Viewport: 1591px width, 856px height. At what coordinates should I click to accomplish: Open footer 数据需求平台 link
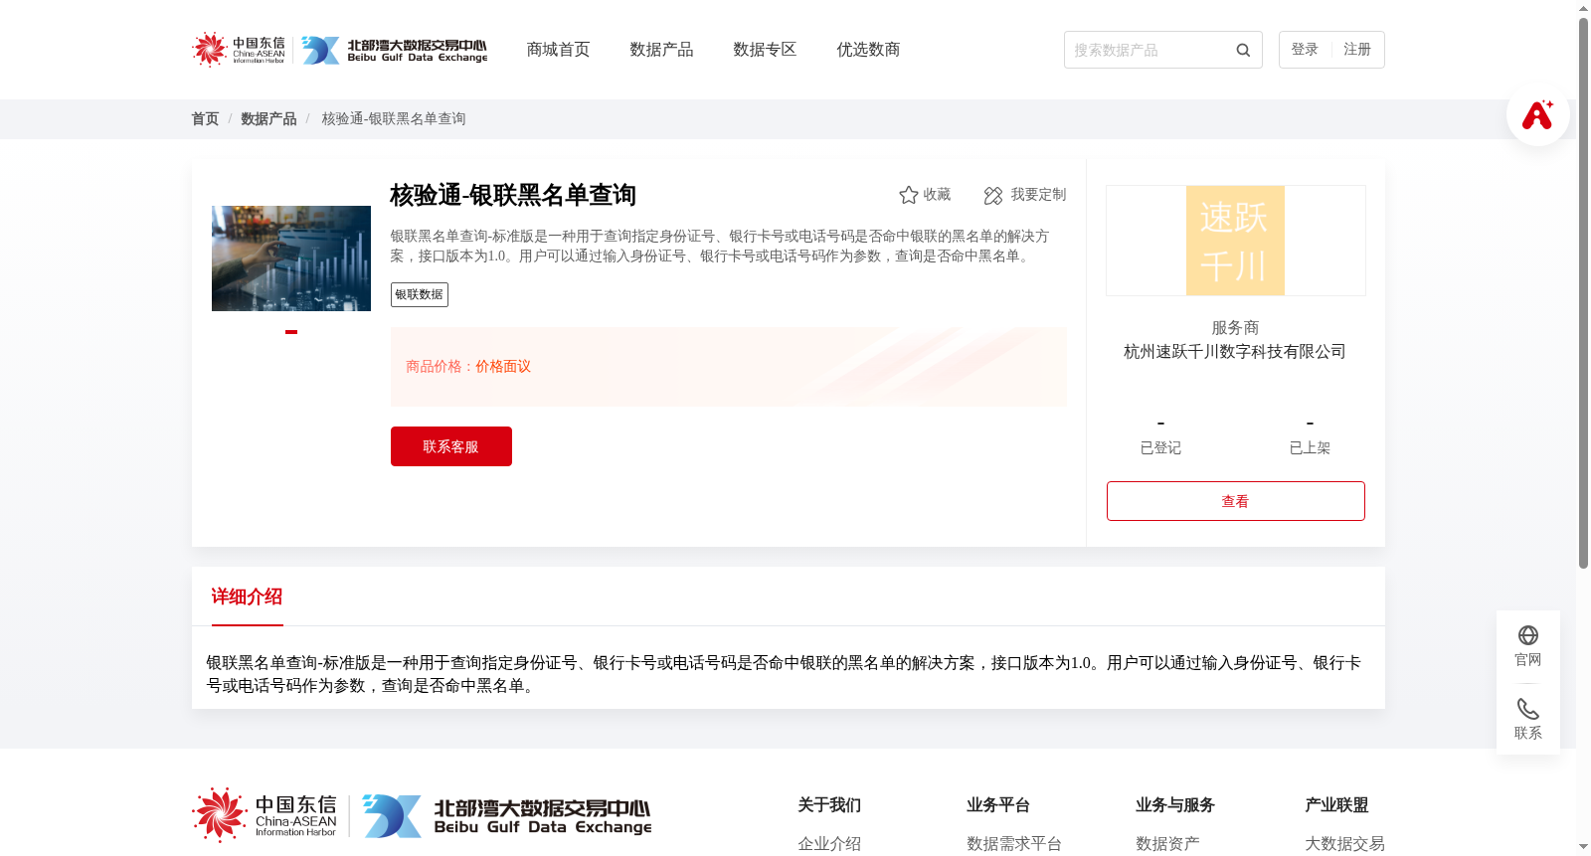click(1014, 844)
